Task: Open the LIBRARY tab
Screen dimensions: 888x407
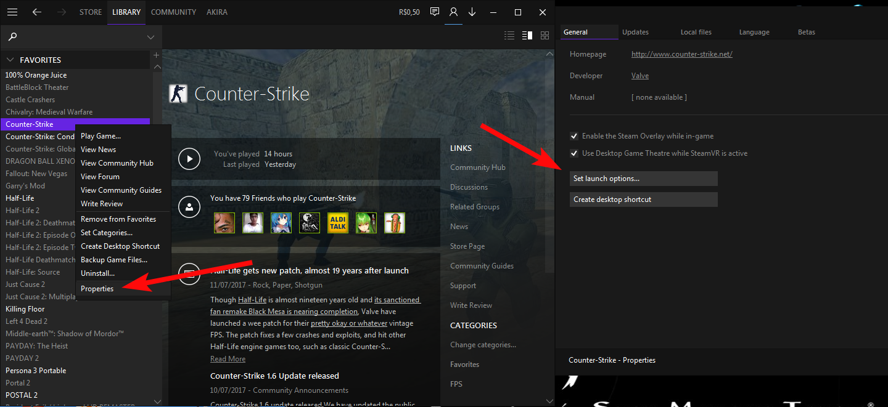Action: tap(126, 12)
